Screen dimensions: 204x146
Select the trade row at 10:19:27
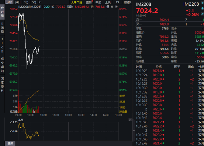point(170,84)
